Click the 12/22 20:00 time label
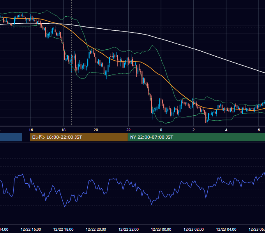The height and width of the screenshot is (233, 265). [96, 229]
